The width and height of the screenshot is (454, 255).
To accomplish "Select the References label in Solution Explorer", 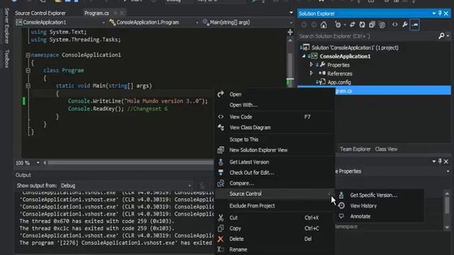I will point(340,74).
